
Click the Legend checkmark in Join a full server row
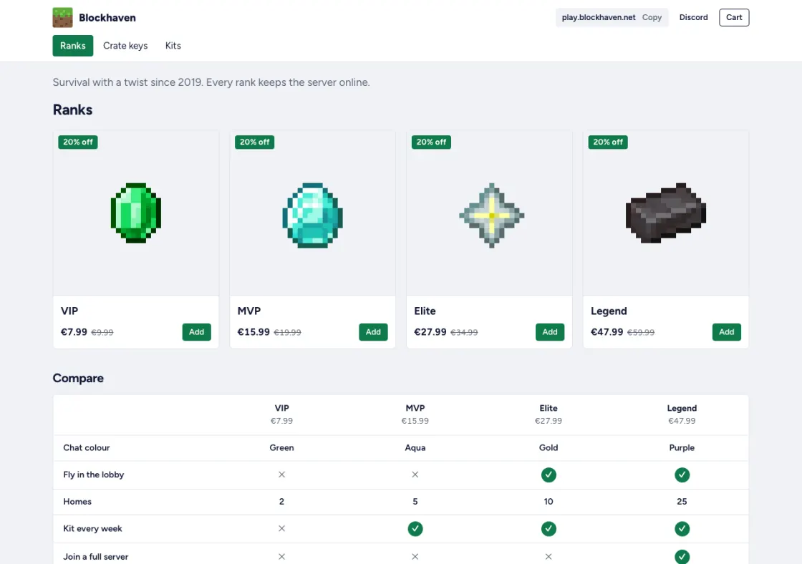[682, 556]
